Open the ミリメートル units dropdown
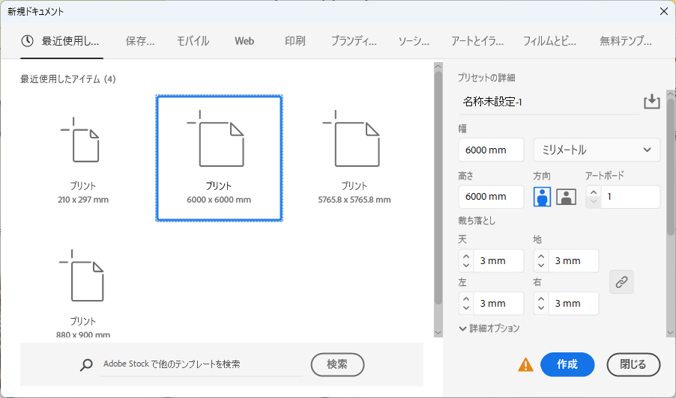676x398 pixels. [596, 150]
